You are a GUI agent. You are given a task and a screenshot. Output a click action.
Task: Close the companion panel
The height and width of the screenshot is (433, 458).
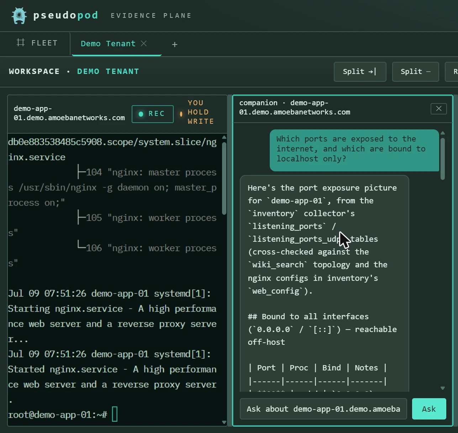coord(439,109)
